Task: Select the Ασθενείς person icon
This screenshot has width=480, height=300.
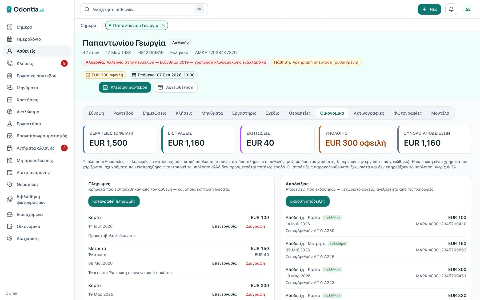Action: 10,51
